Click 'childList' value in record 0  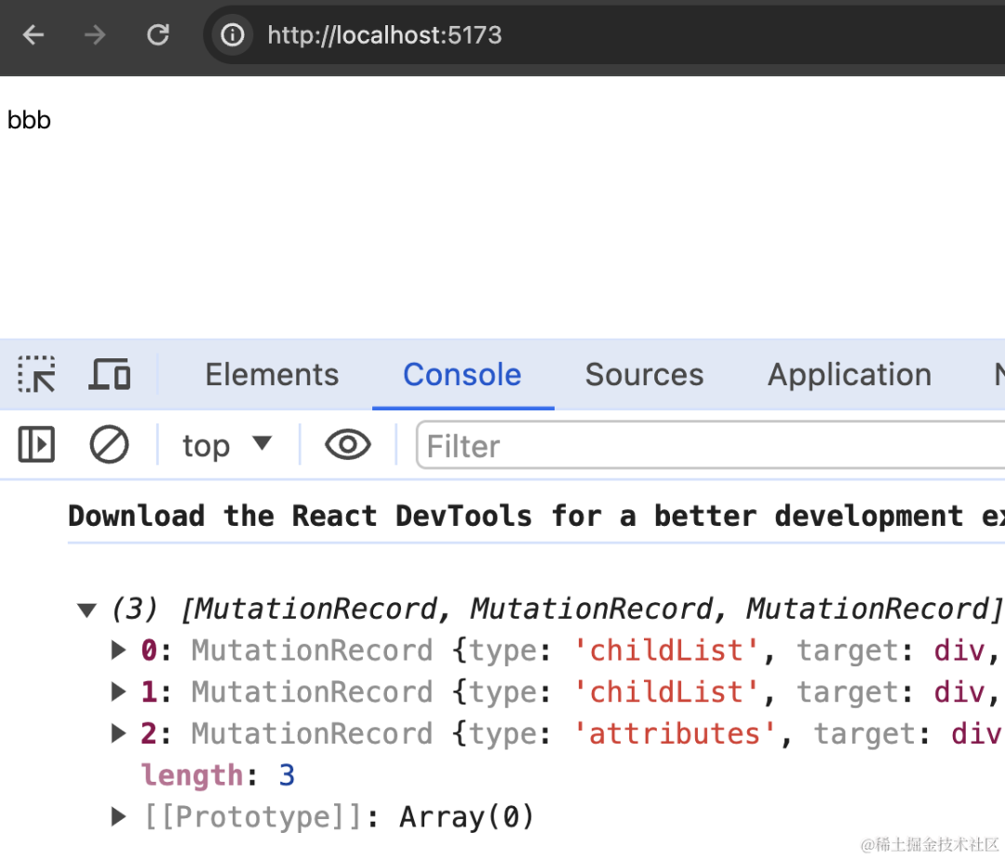point(666,651)
